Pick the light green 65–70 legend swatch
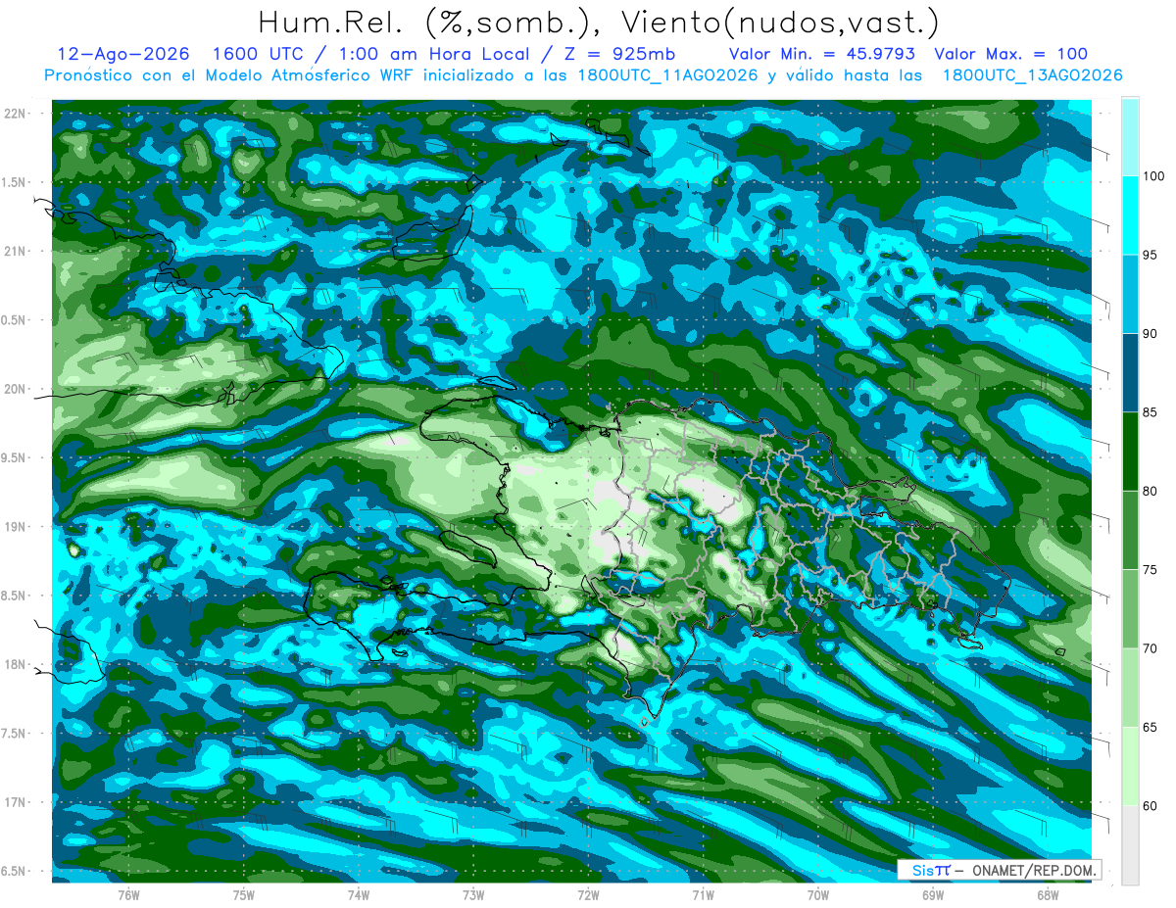This screenshot has width=1176, height=908. click(x=1130, y=688)
